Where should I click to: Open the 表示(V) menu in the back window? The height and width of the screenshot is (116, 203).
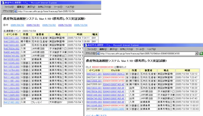click(x=31, y=7)
